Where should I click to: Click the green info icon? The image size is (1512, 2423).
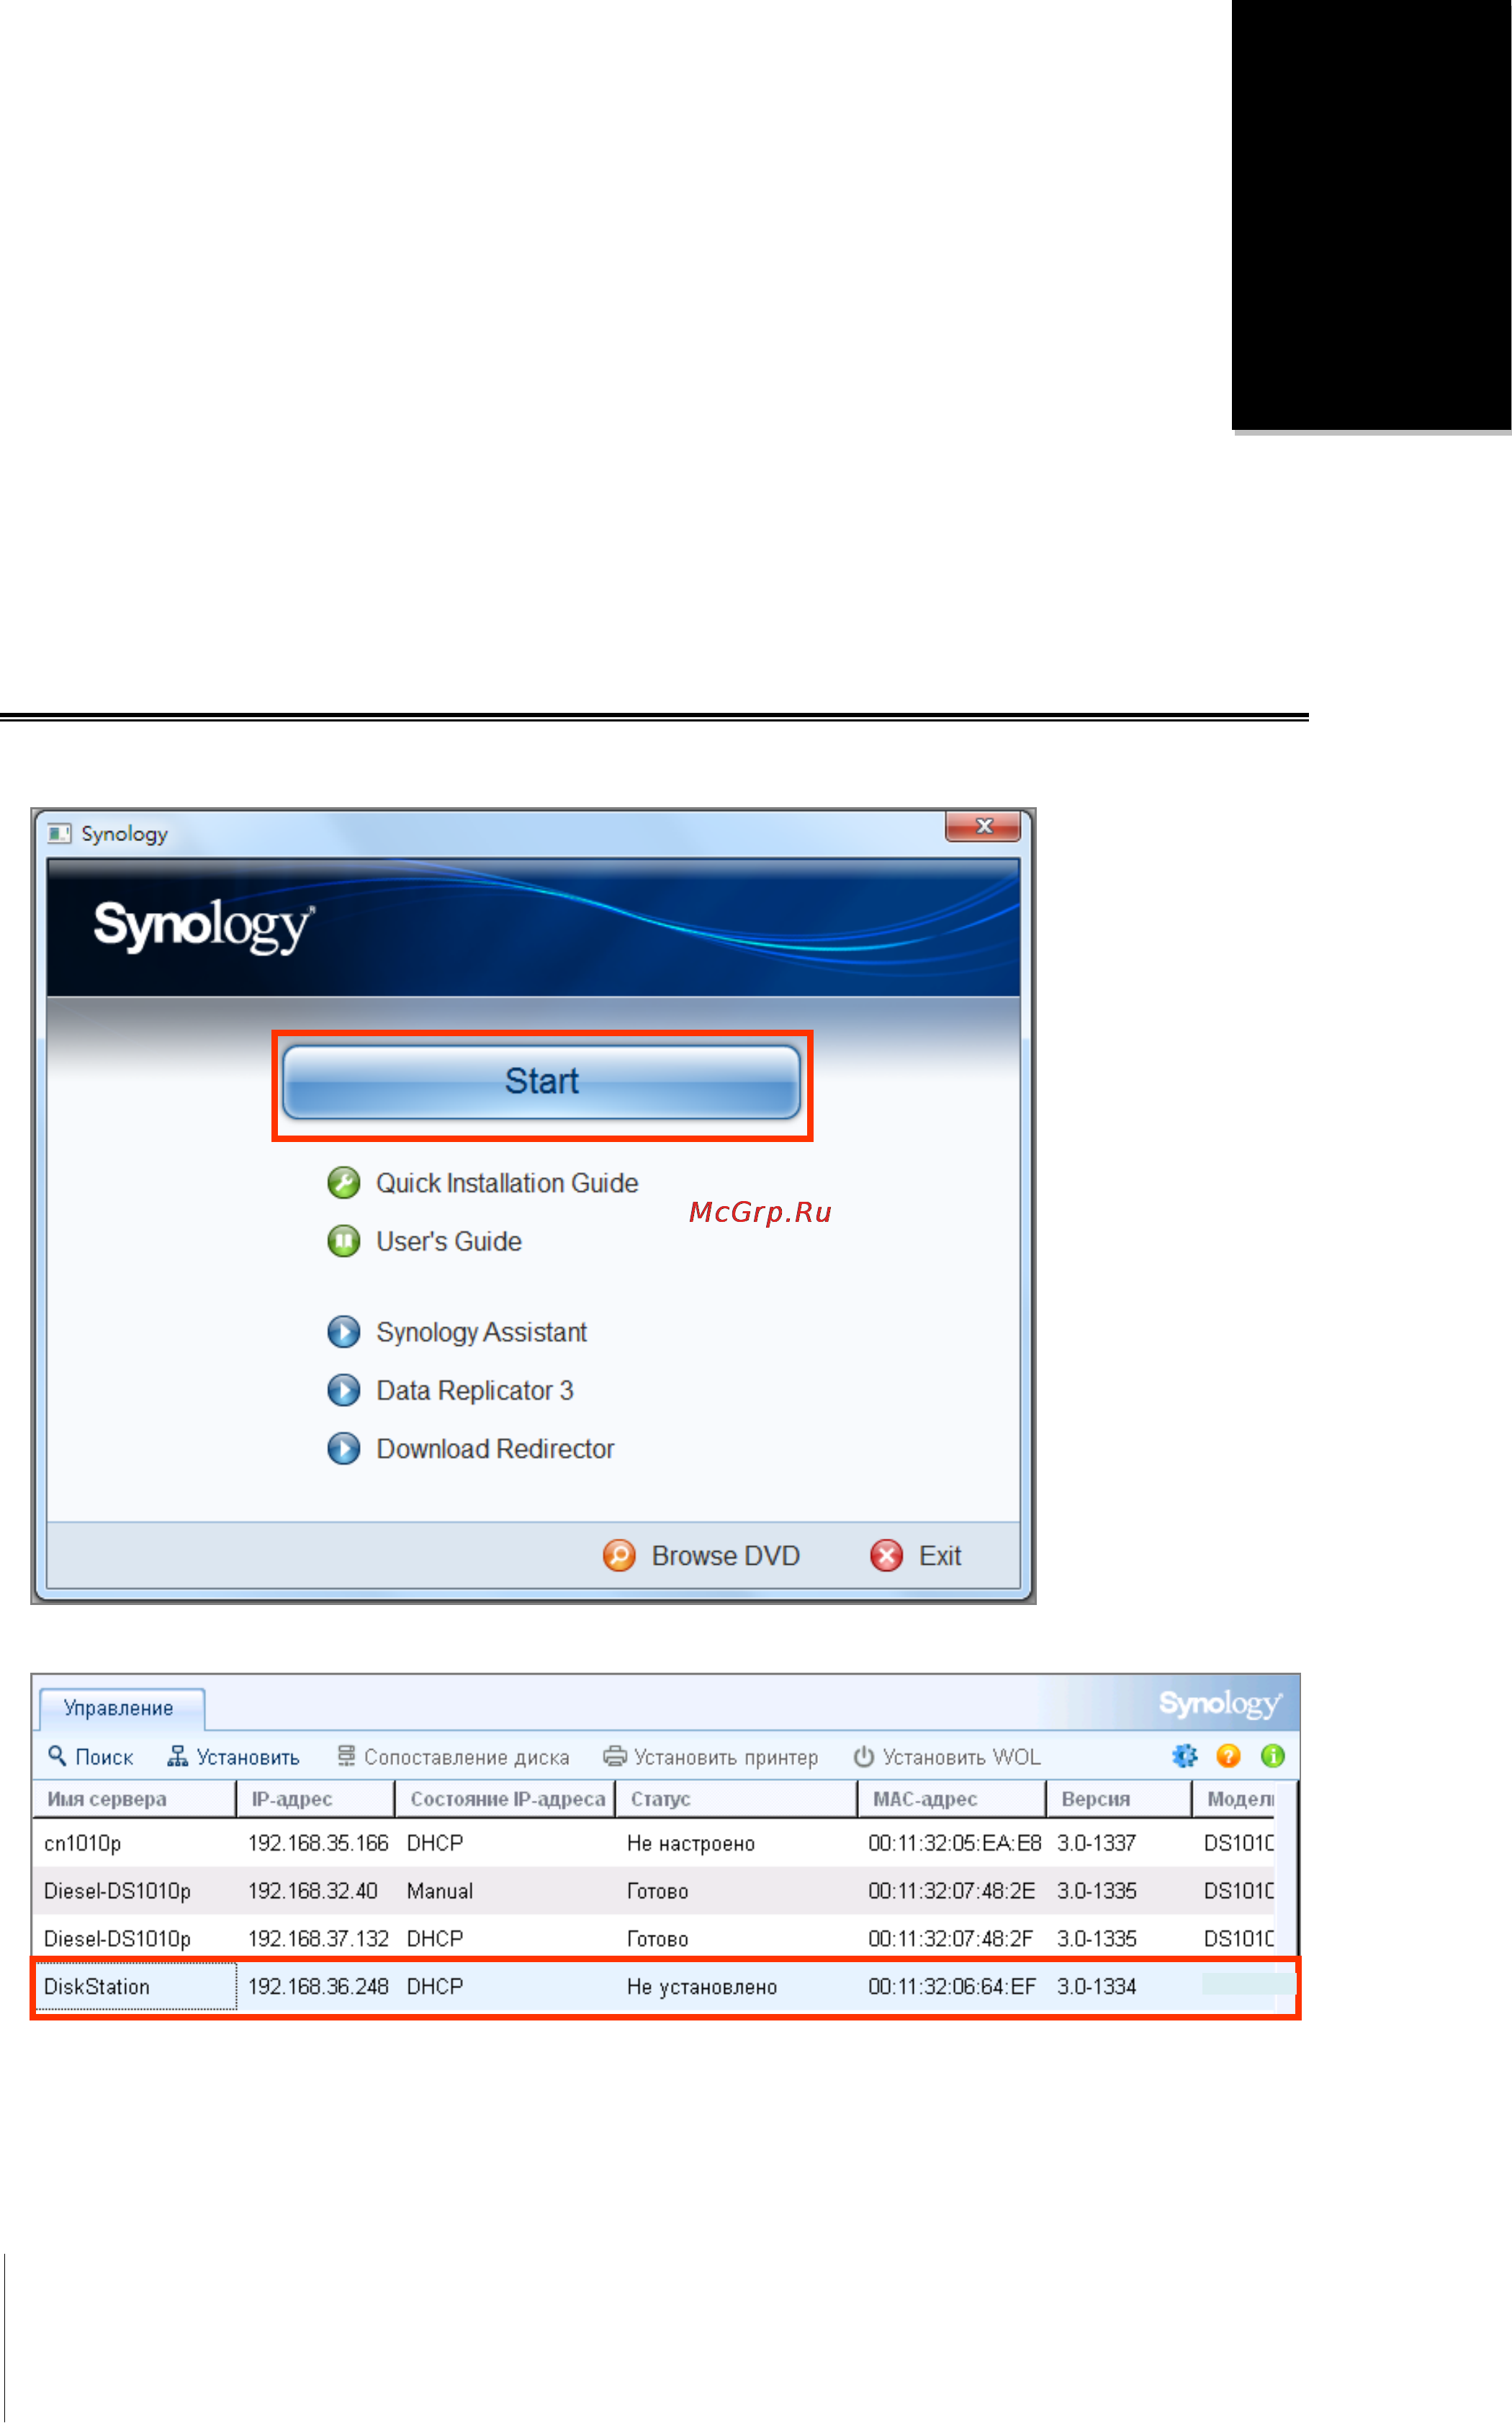(x=1273, y=1756)
